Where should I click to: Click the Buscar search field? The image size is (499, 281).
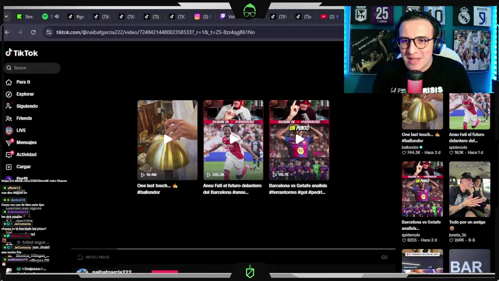(x=33, y=68)
